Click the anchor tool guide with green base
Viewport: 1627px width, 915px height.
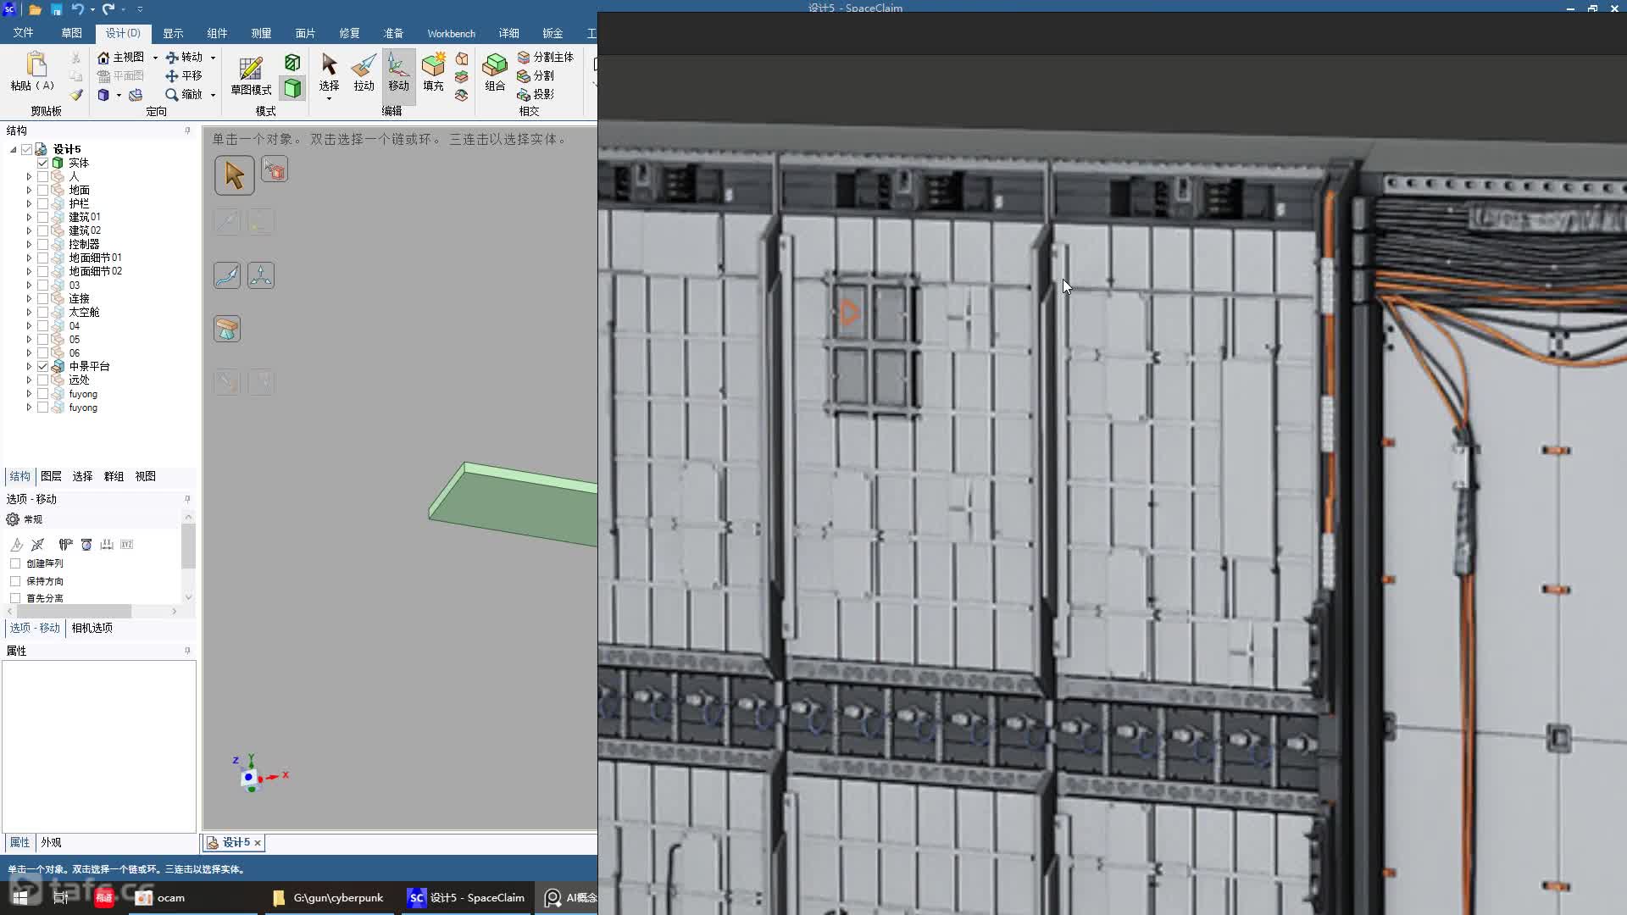pos(227,329)
